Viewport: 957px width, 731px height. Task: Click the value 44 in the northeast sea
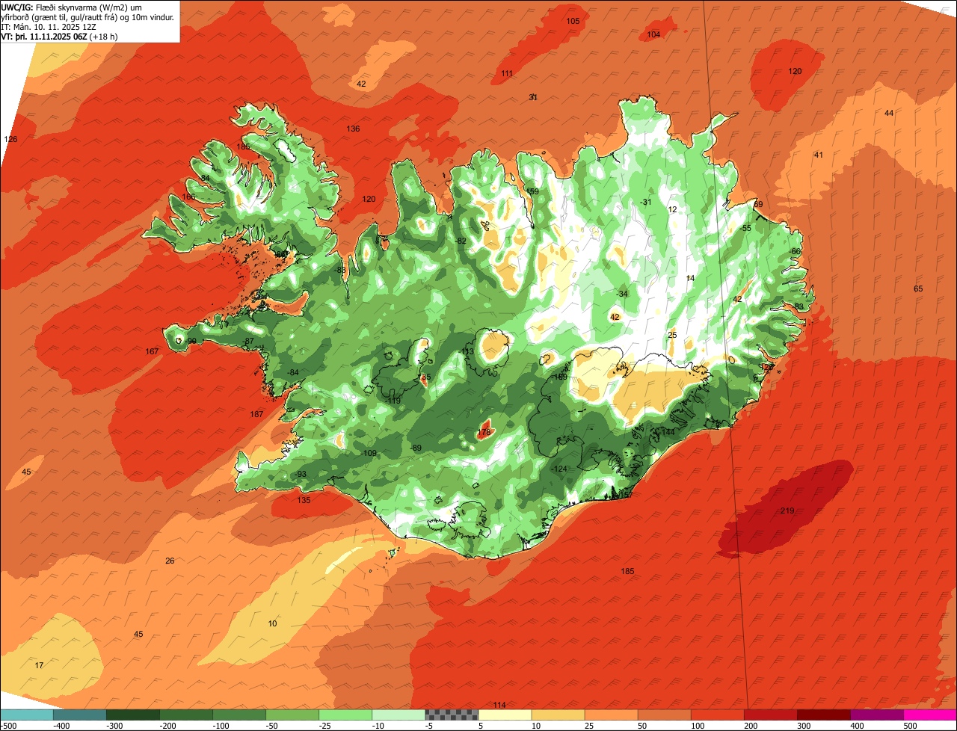click(889, 113)
